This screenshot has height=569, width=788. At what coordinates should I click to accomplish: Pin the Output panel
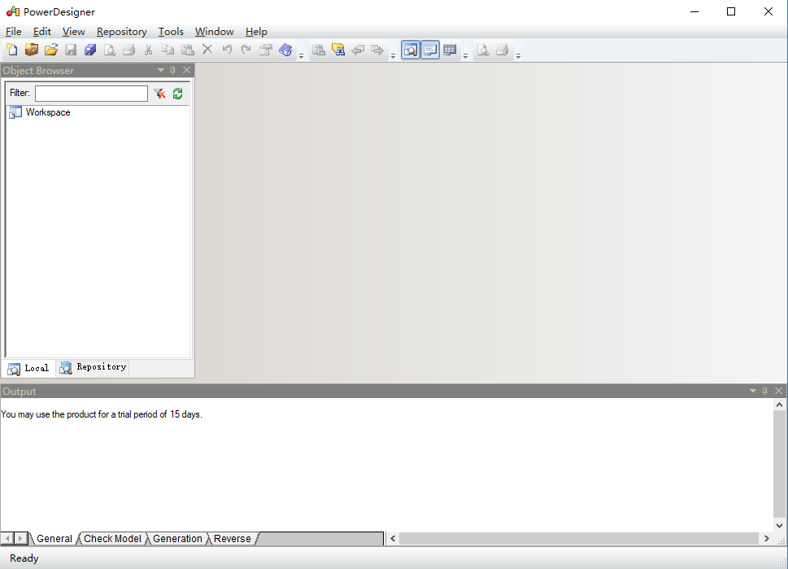tap(765, 391)
